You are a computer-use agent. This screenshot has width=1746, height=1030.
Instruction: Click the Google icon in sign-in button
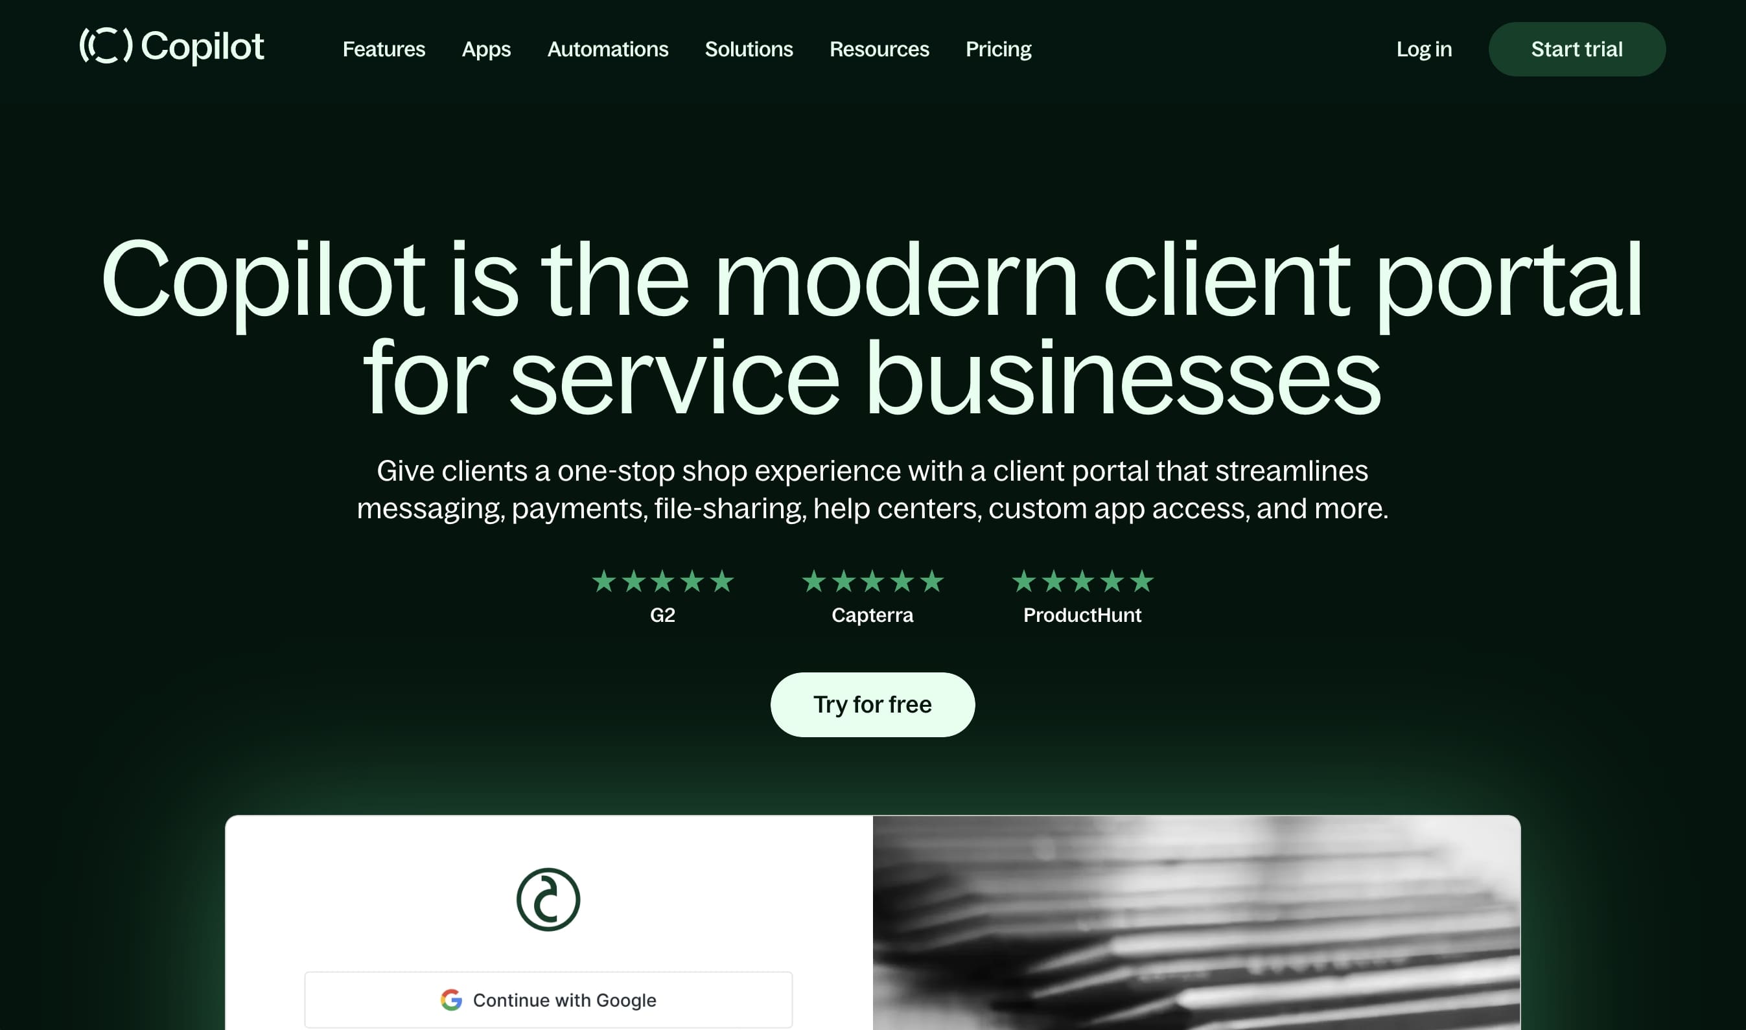tap(452, 1000)
